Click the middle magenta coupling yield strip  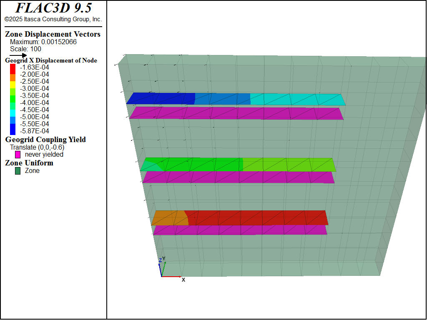tap(238, 177)
